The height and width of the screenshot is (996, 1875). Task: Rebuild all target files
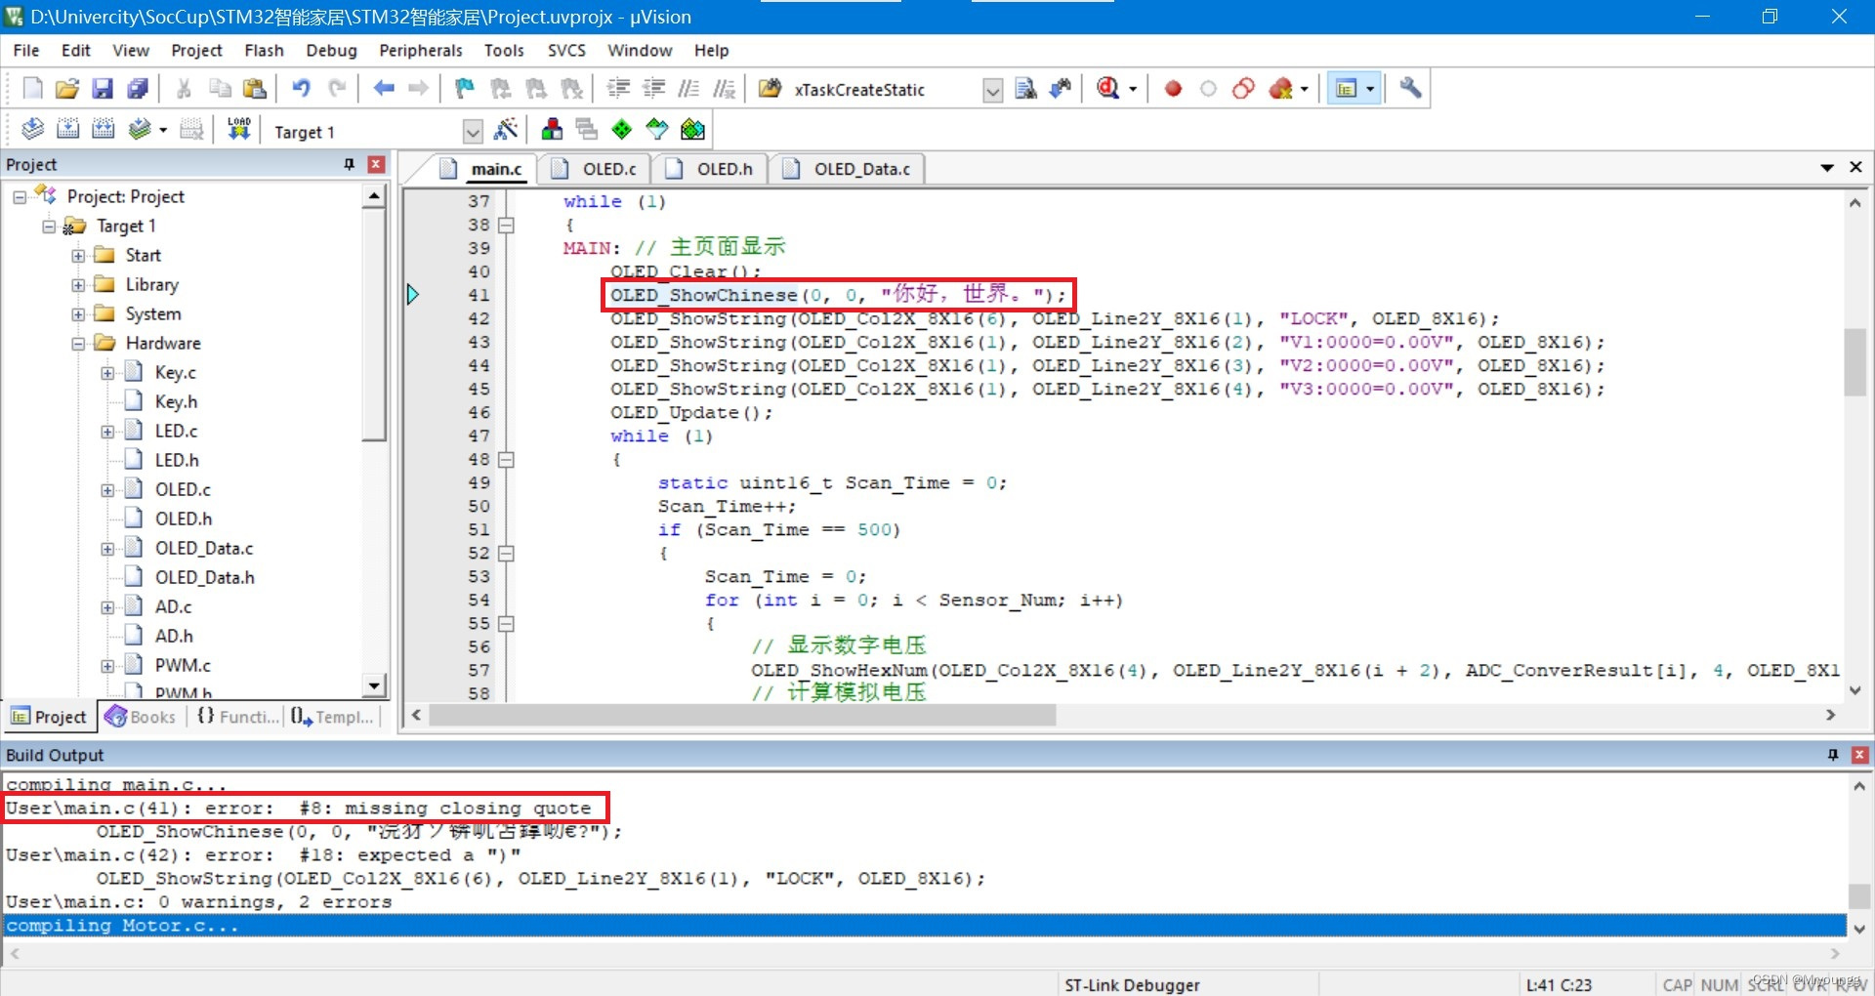103,128
